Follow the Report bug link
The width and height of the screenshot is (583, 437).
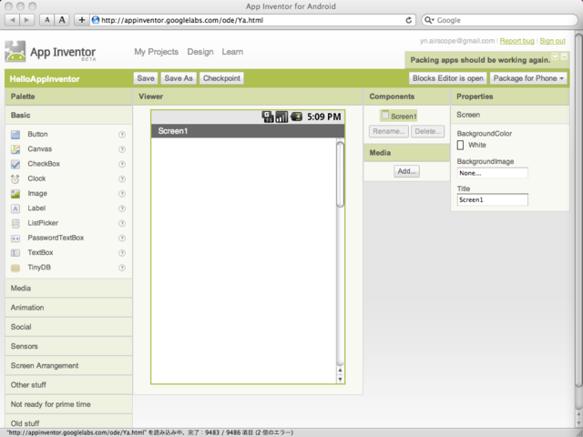pos(517,41)
